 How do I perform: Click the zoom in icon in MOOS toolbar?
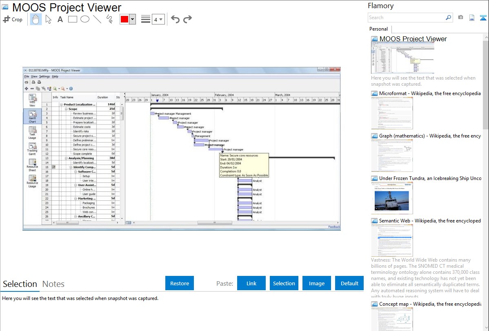[x=55, y=89]
